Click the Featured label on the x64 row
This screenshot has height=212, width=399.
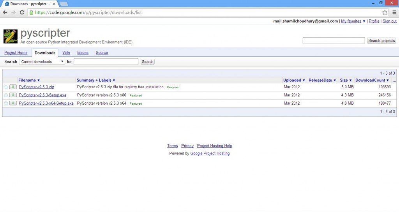[136, 103]
